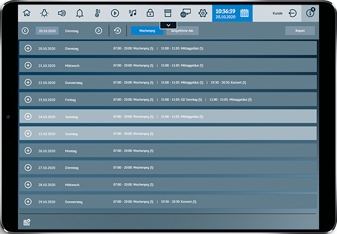
Task: Expand the 25.10.2020 Sonntag row
Action: (x=28, y=134)
